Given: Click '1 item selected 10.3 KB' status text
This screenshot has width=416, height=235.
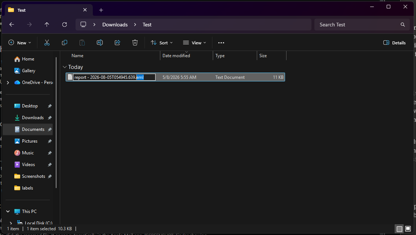Looking at the screenshot, I should 50,229.
